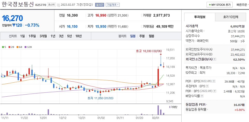Open help icon next to 추정PER EPS
249x122 pixels.
point(207,86)
